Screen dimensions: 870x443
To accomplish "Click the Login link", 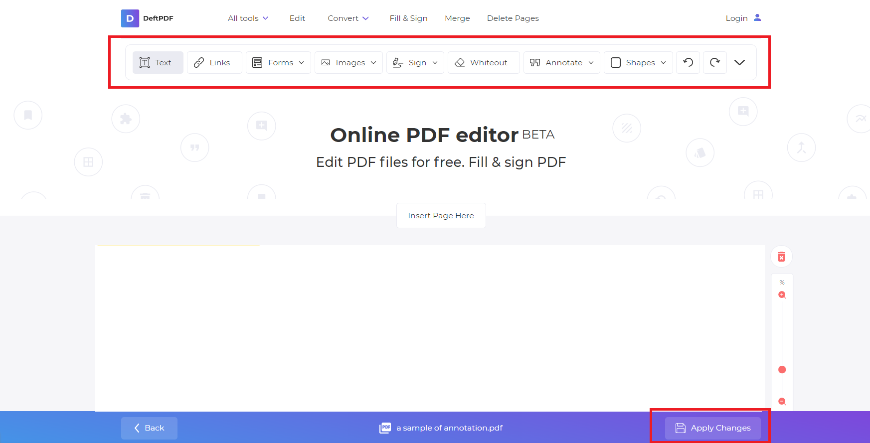I will coord(736,18).
